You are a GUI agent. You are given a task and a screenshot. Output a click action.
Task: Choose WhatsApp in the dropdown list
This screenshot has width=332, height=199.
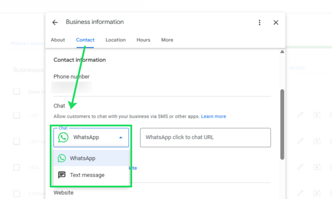tap(91, 158)
